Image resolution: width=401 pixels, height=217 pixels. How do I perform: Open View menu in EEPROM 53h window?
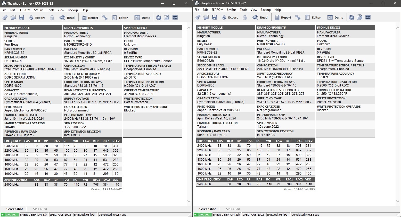click(254, 10)
